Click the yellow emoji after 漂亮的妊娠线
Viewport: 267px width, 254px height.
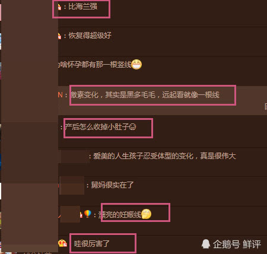pos(147,214)
